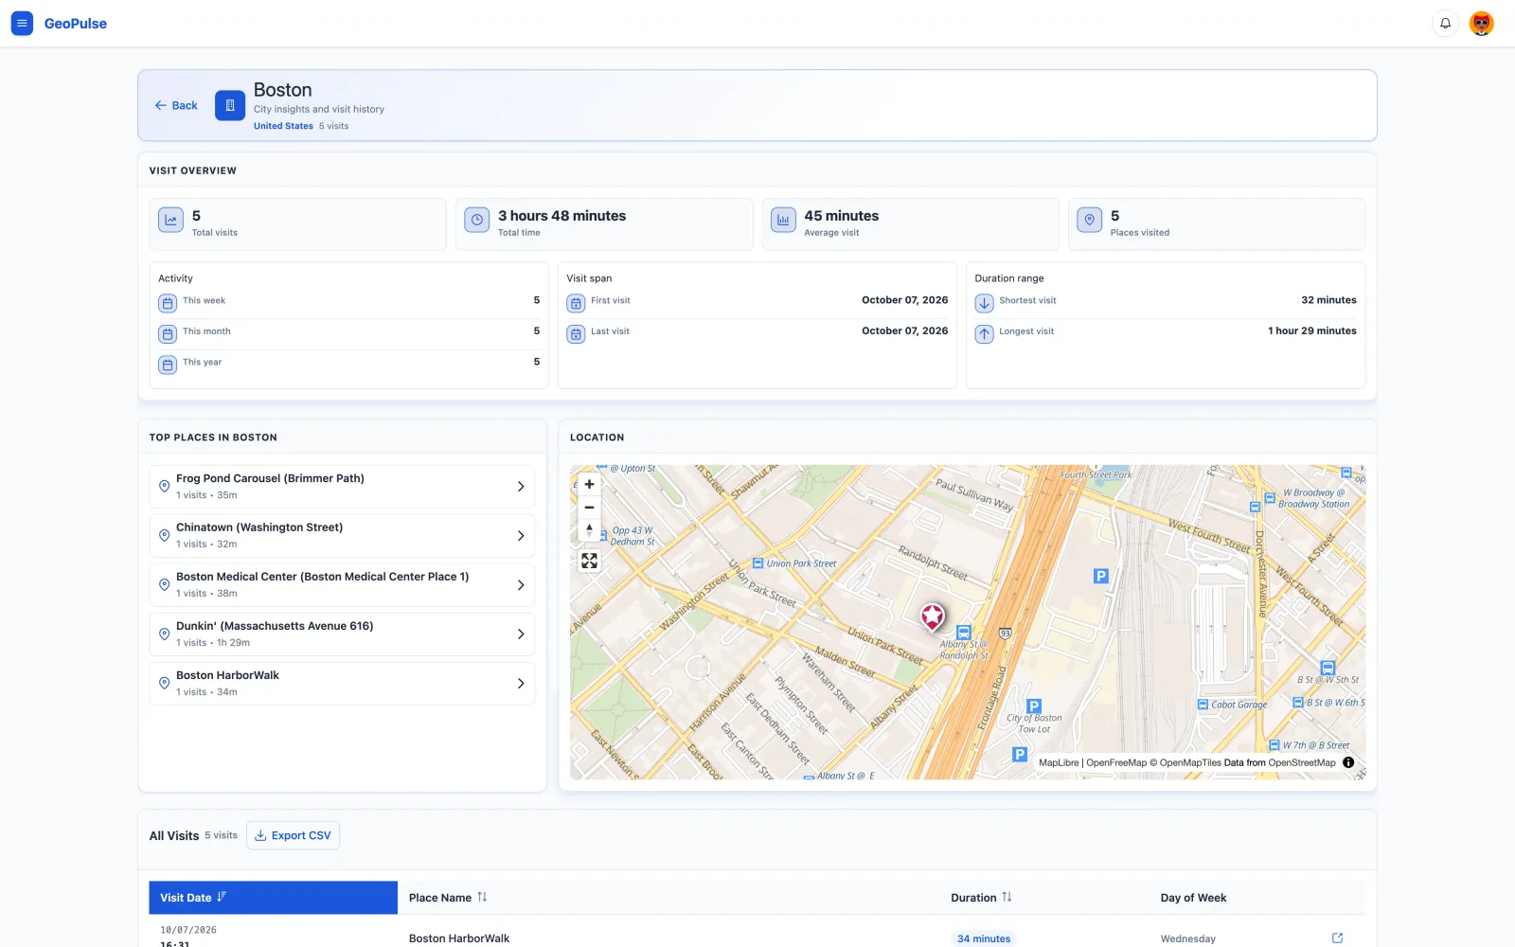Click the Boston city building icon
Viewport: 1515px width, 947px height.
point(230,105)
